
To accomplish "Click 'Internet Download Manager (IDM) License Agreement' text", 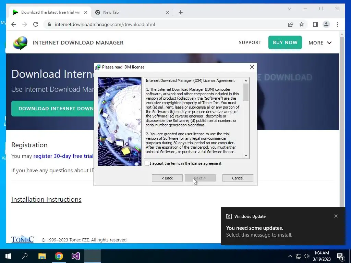I will 190,80.
